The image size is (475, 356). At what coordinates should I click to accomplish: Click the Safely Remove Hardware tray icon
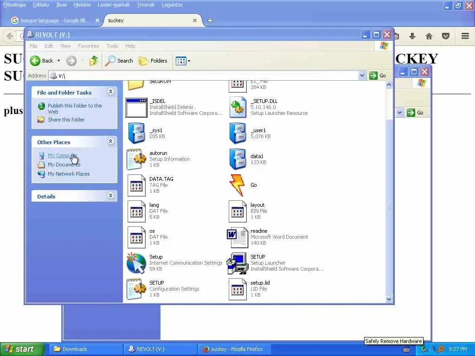(424, 350)
